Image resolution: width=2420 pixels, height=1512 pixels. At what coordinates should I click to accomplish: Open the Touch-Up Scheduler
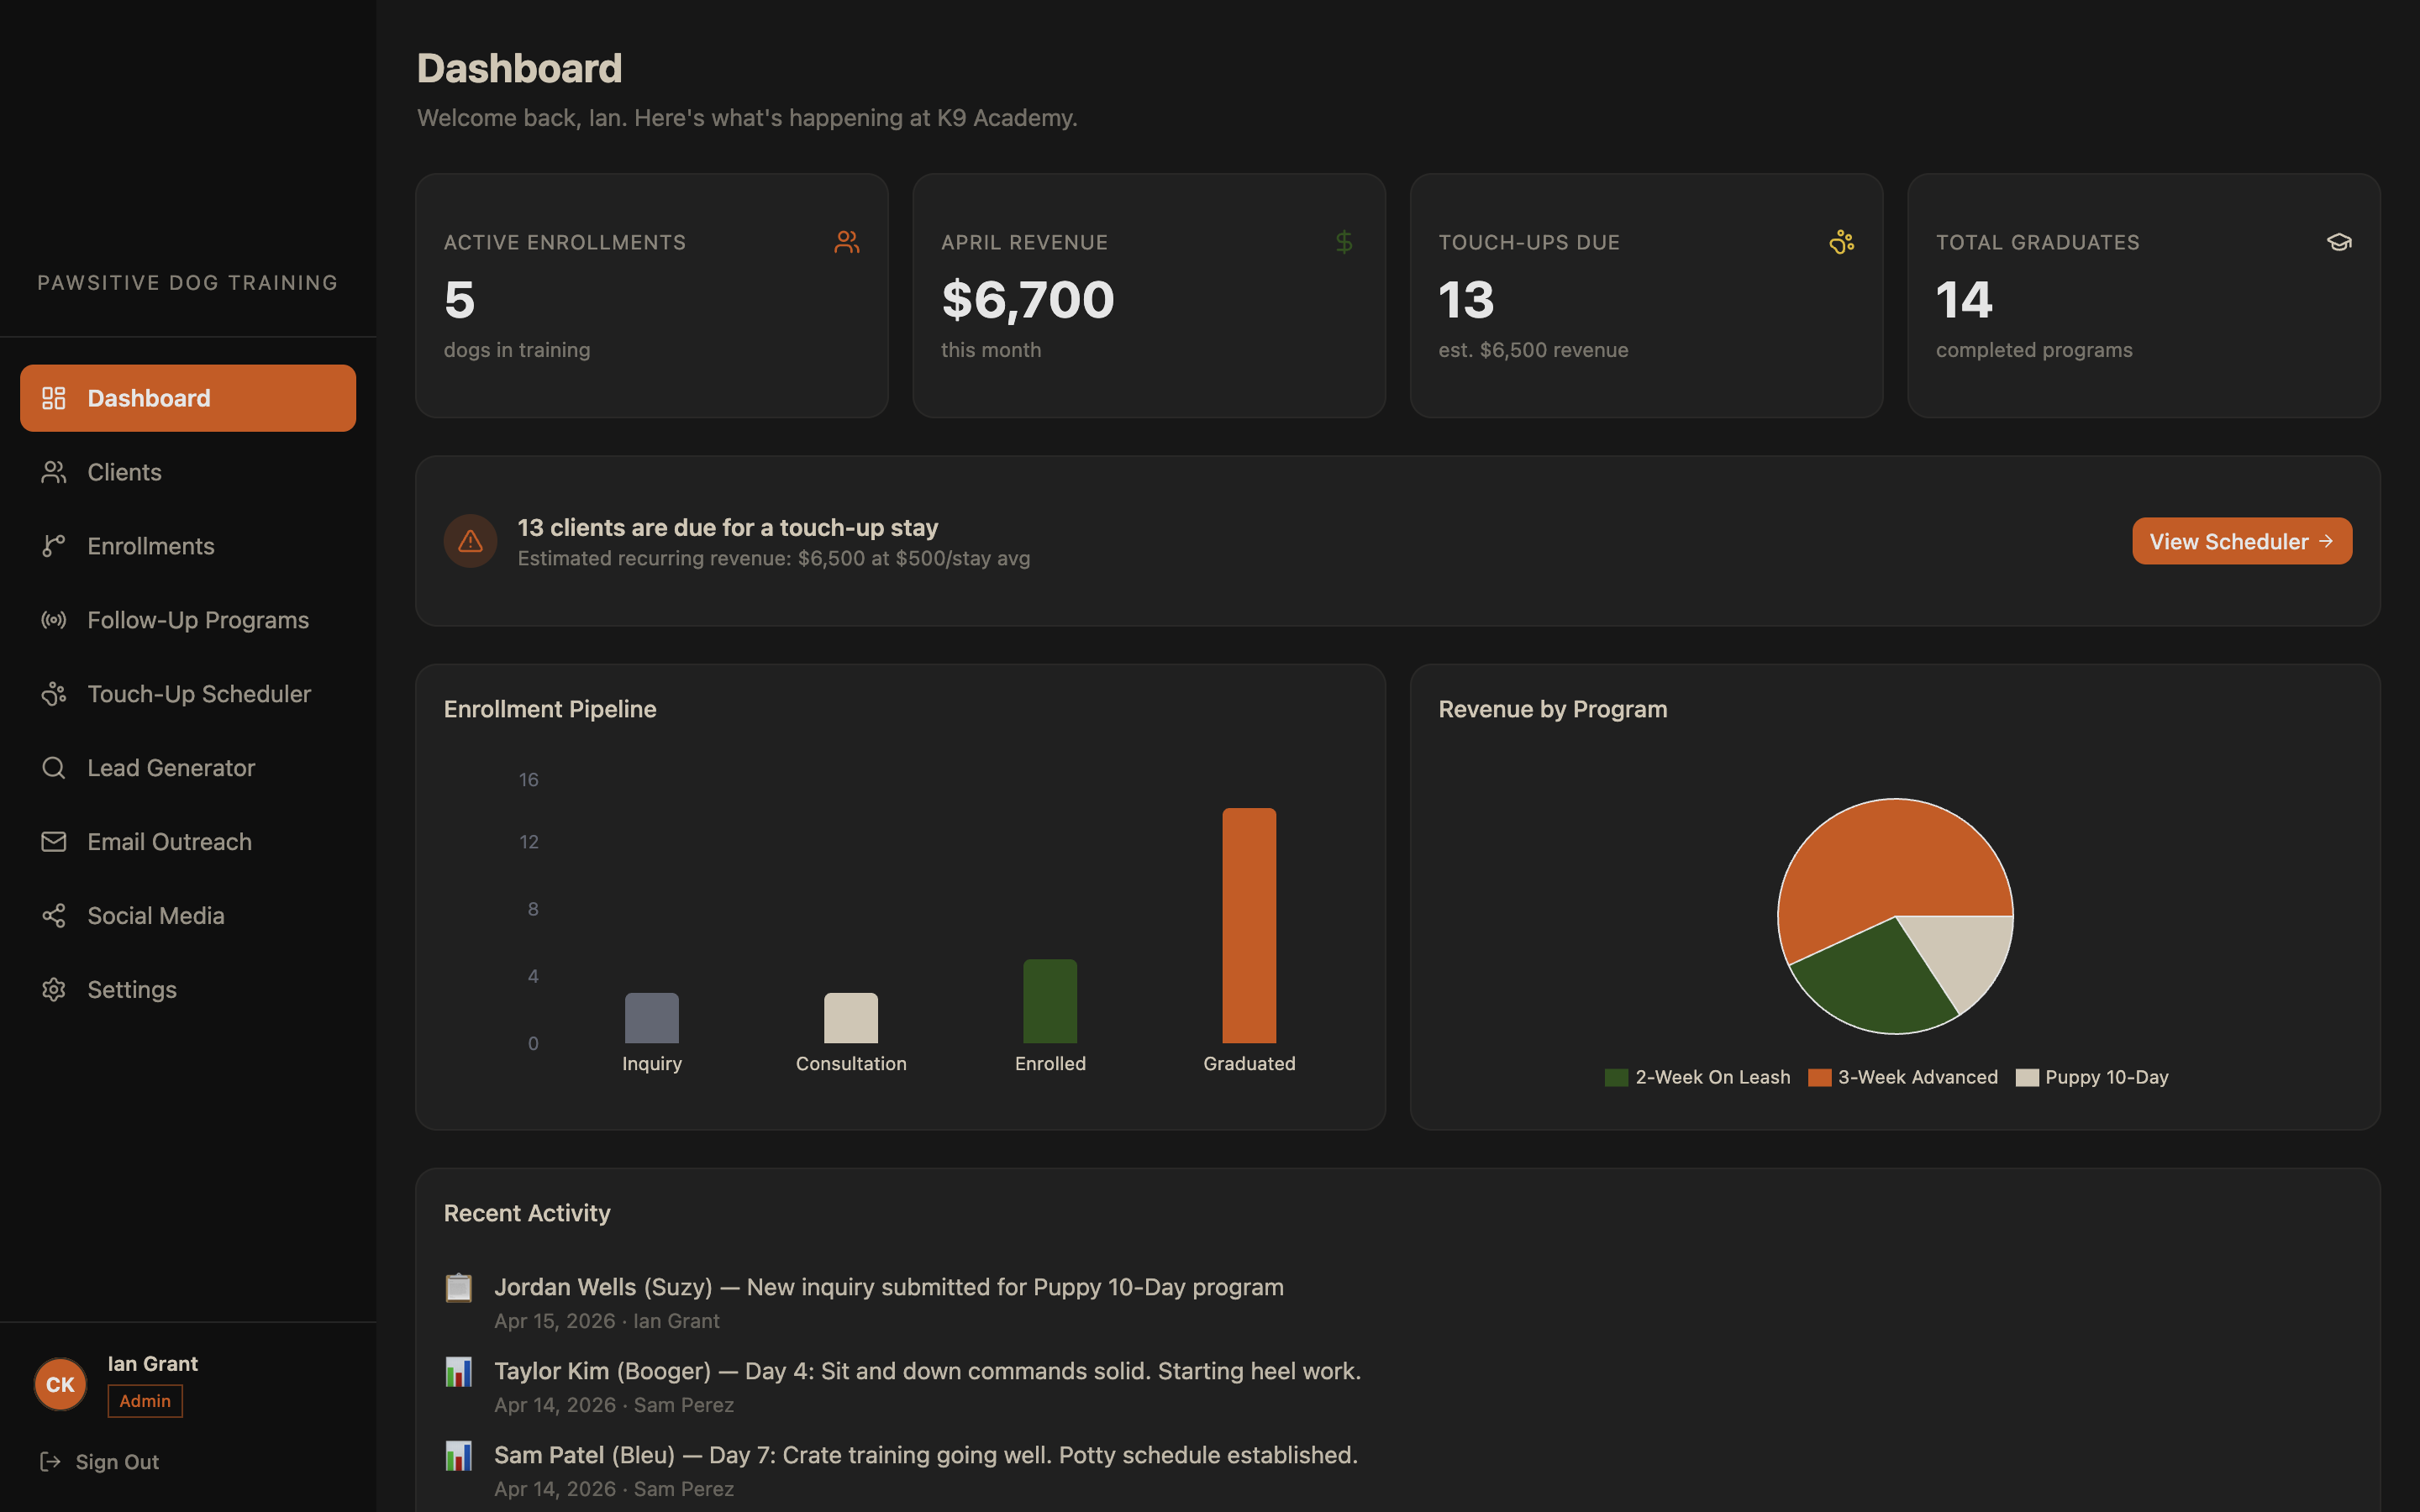(200, 693)
